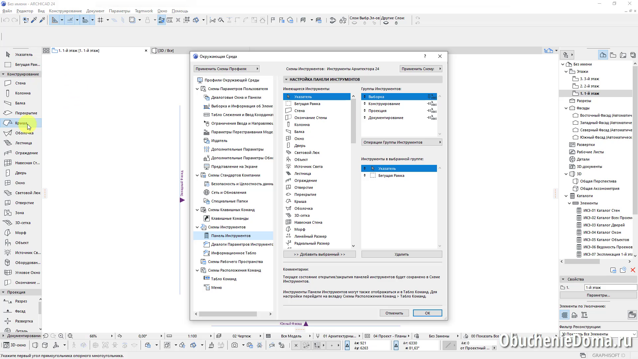The image size is (638, 359).
Task: Open Применить Схемы Профиля dropdown
Action: click(226, 69)
